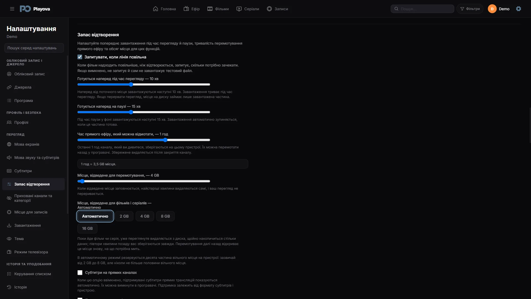Go to Фільми tab
Image resolution: width=531 pixels, height=299 pixels.
click(218, 9)
